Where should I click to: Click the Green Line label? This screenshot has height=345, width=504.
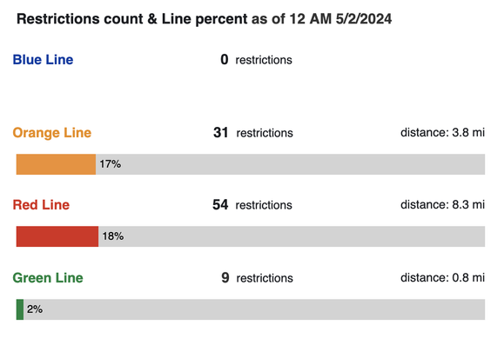click(48, 277)
